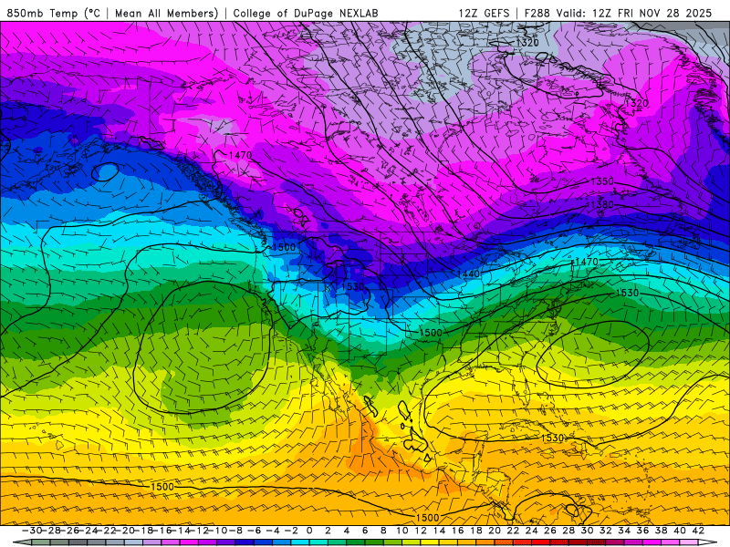The width and height of the screenshot is (730, 547).
Task: Click the legend value "-20"
Action: (125, 531)
